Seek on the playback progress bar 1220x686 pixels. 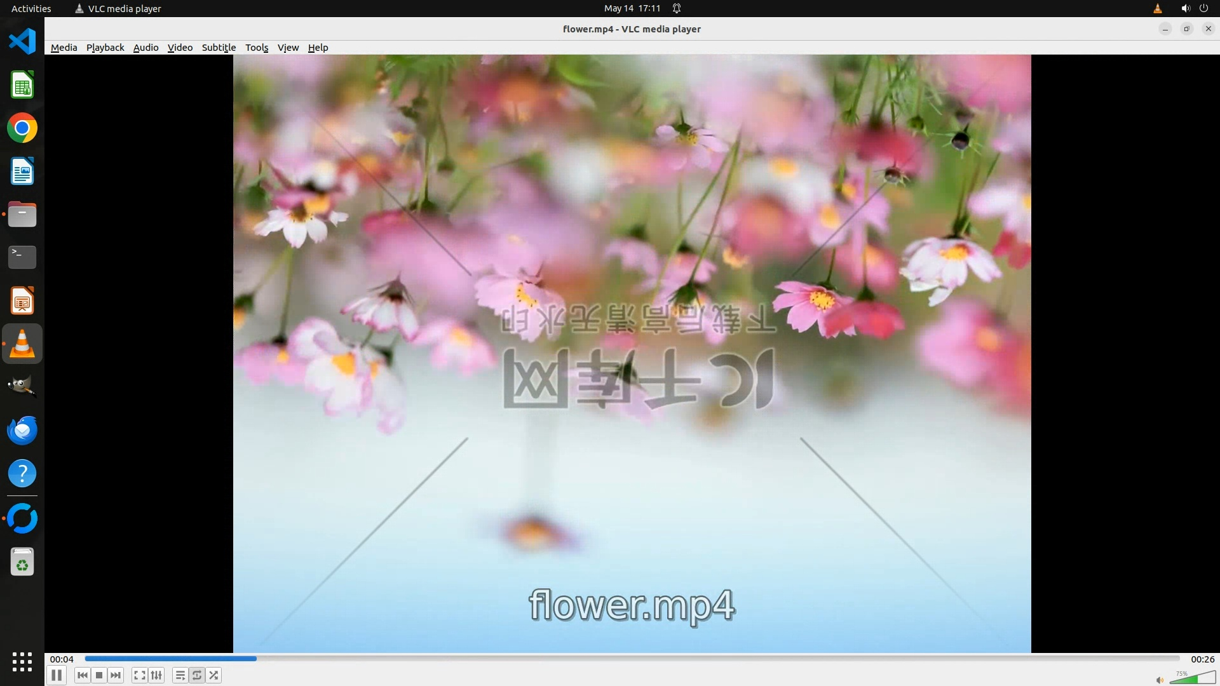(x=632, y=659)
